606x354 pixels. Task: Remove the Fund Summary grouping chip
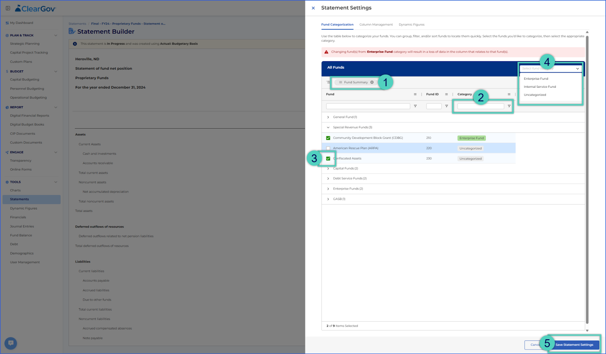pos(372,82)
